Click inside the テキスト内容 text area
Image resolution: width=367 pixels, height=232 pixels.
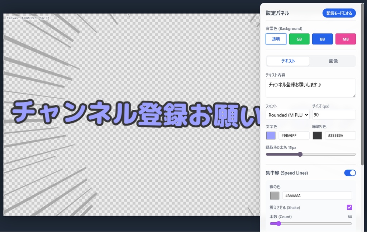310,87
